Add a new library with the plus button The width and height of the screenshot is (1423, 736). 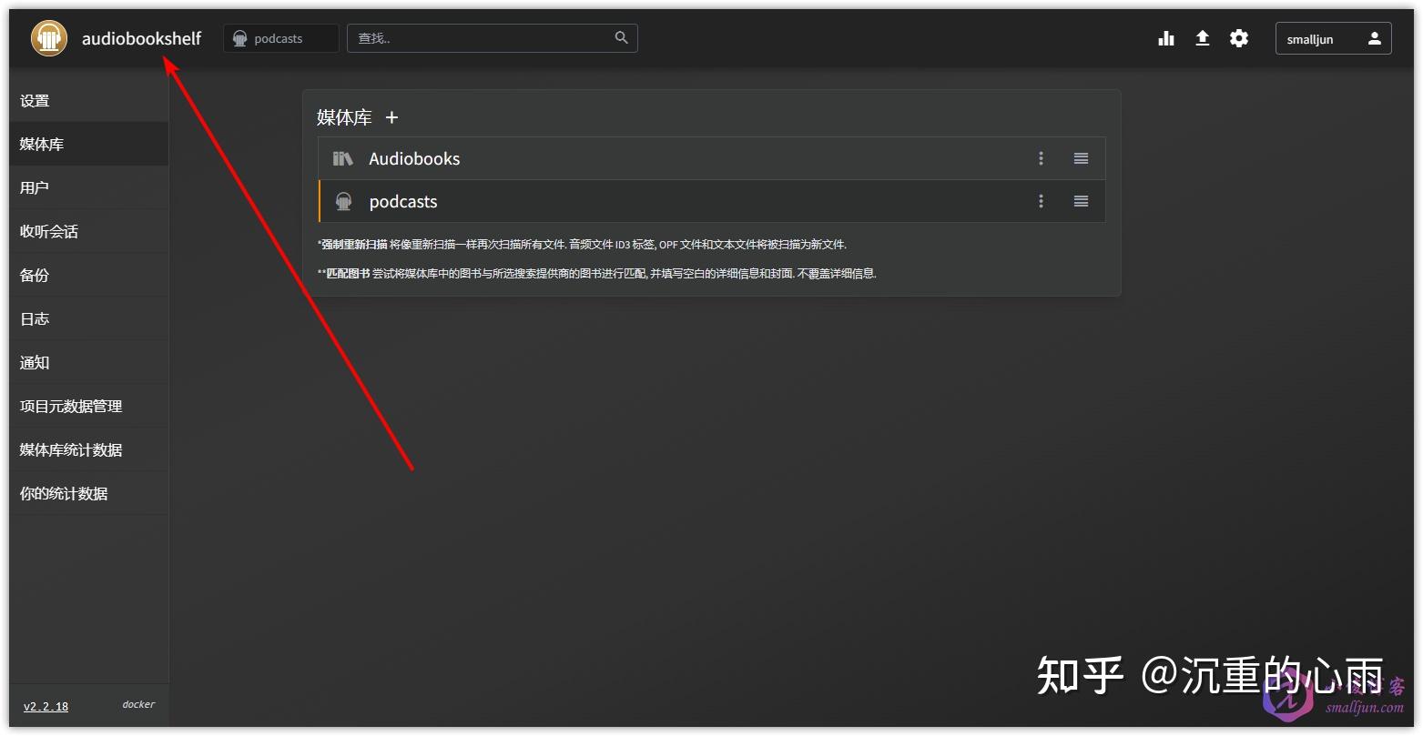[391, 117]
